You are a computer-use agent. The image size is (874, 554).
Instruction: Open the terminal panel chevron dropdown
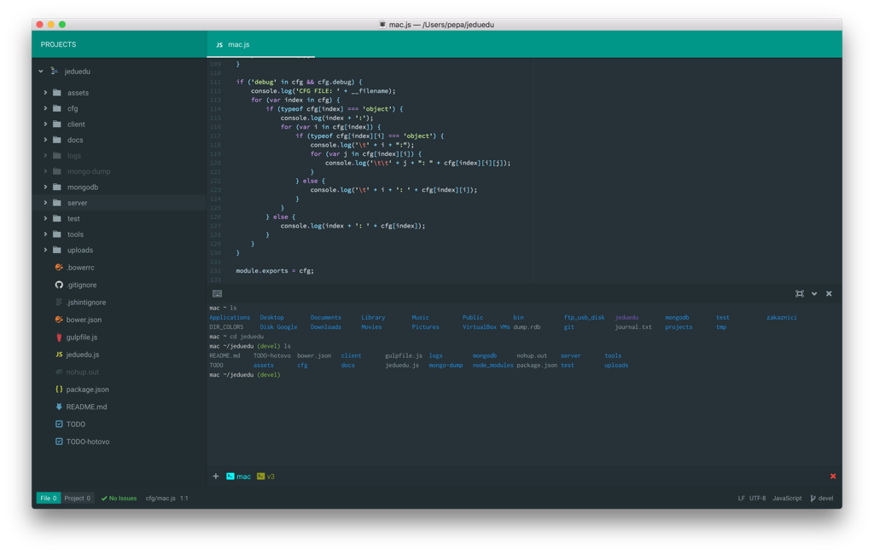tap(813, 293)
